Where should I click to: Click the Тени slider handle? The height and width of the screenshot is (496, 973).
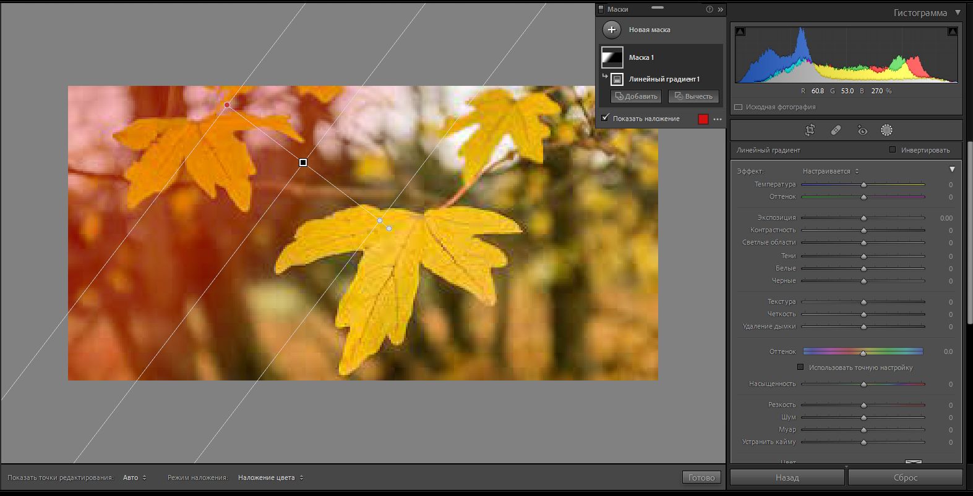pos(864,256)
